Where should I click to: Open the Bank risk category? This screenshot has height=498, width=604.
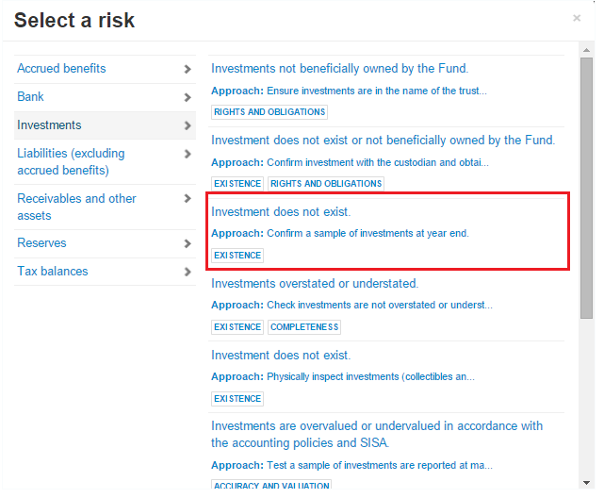pos(30,97)
